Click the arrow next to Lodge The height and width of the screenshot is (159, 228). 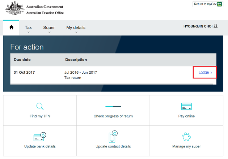pyautogui.click(x=211, y=73)
